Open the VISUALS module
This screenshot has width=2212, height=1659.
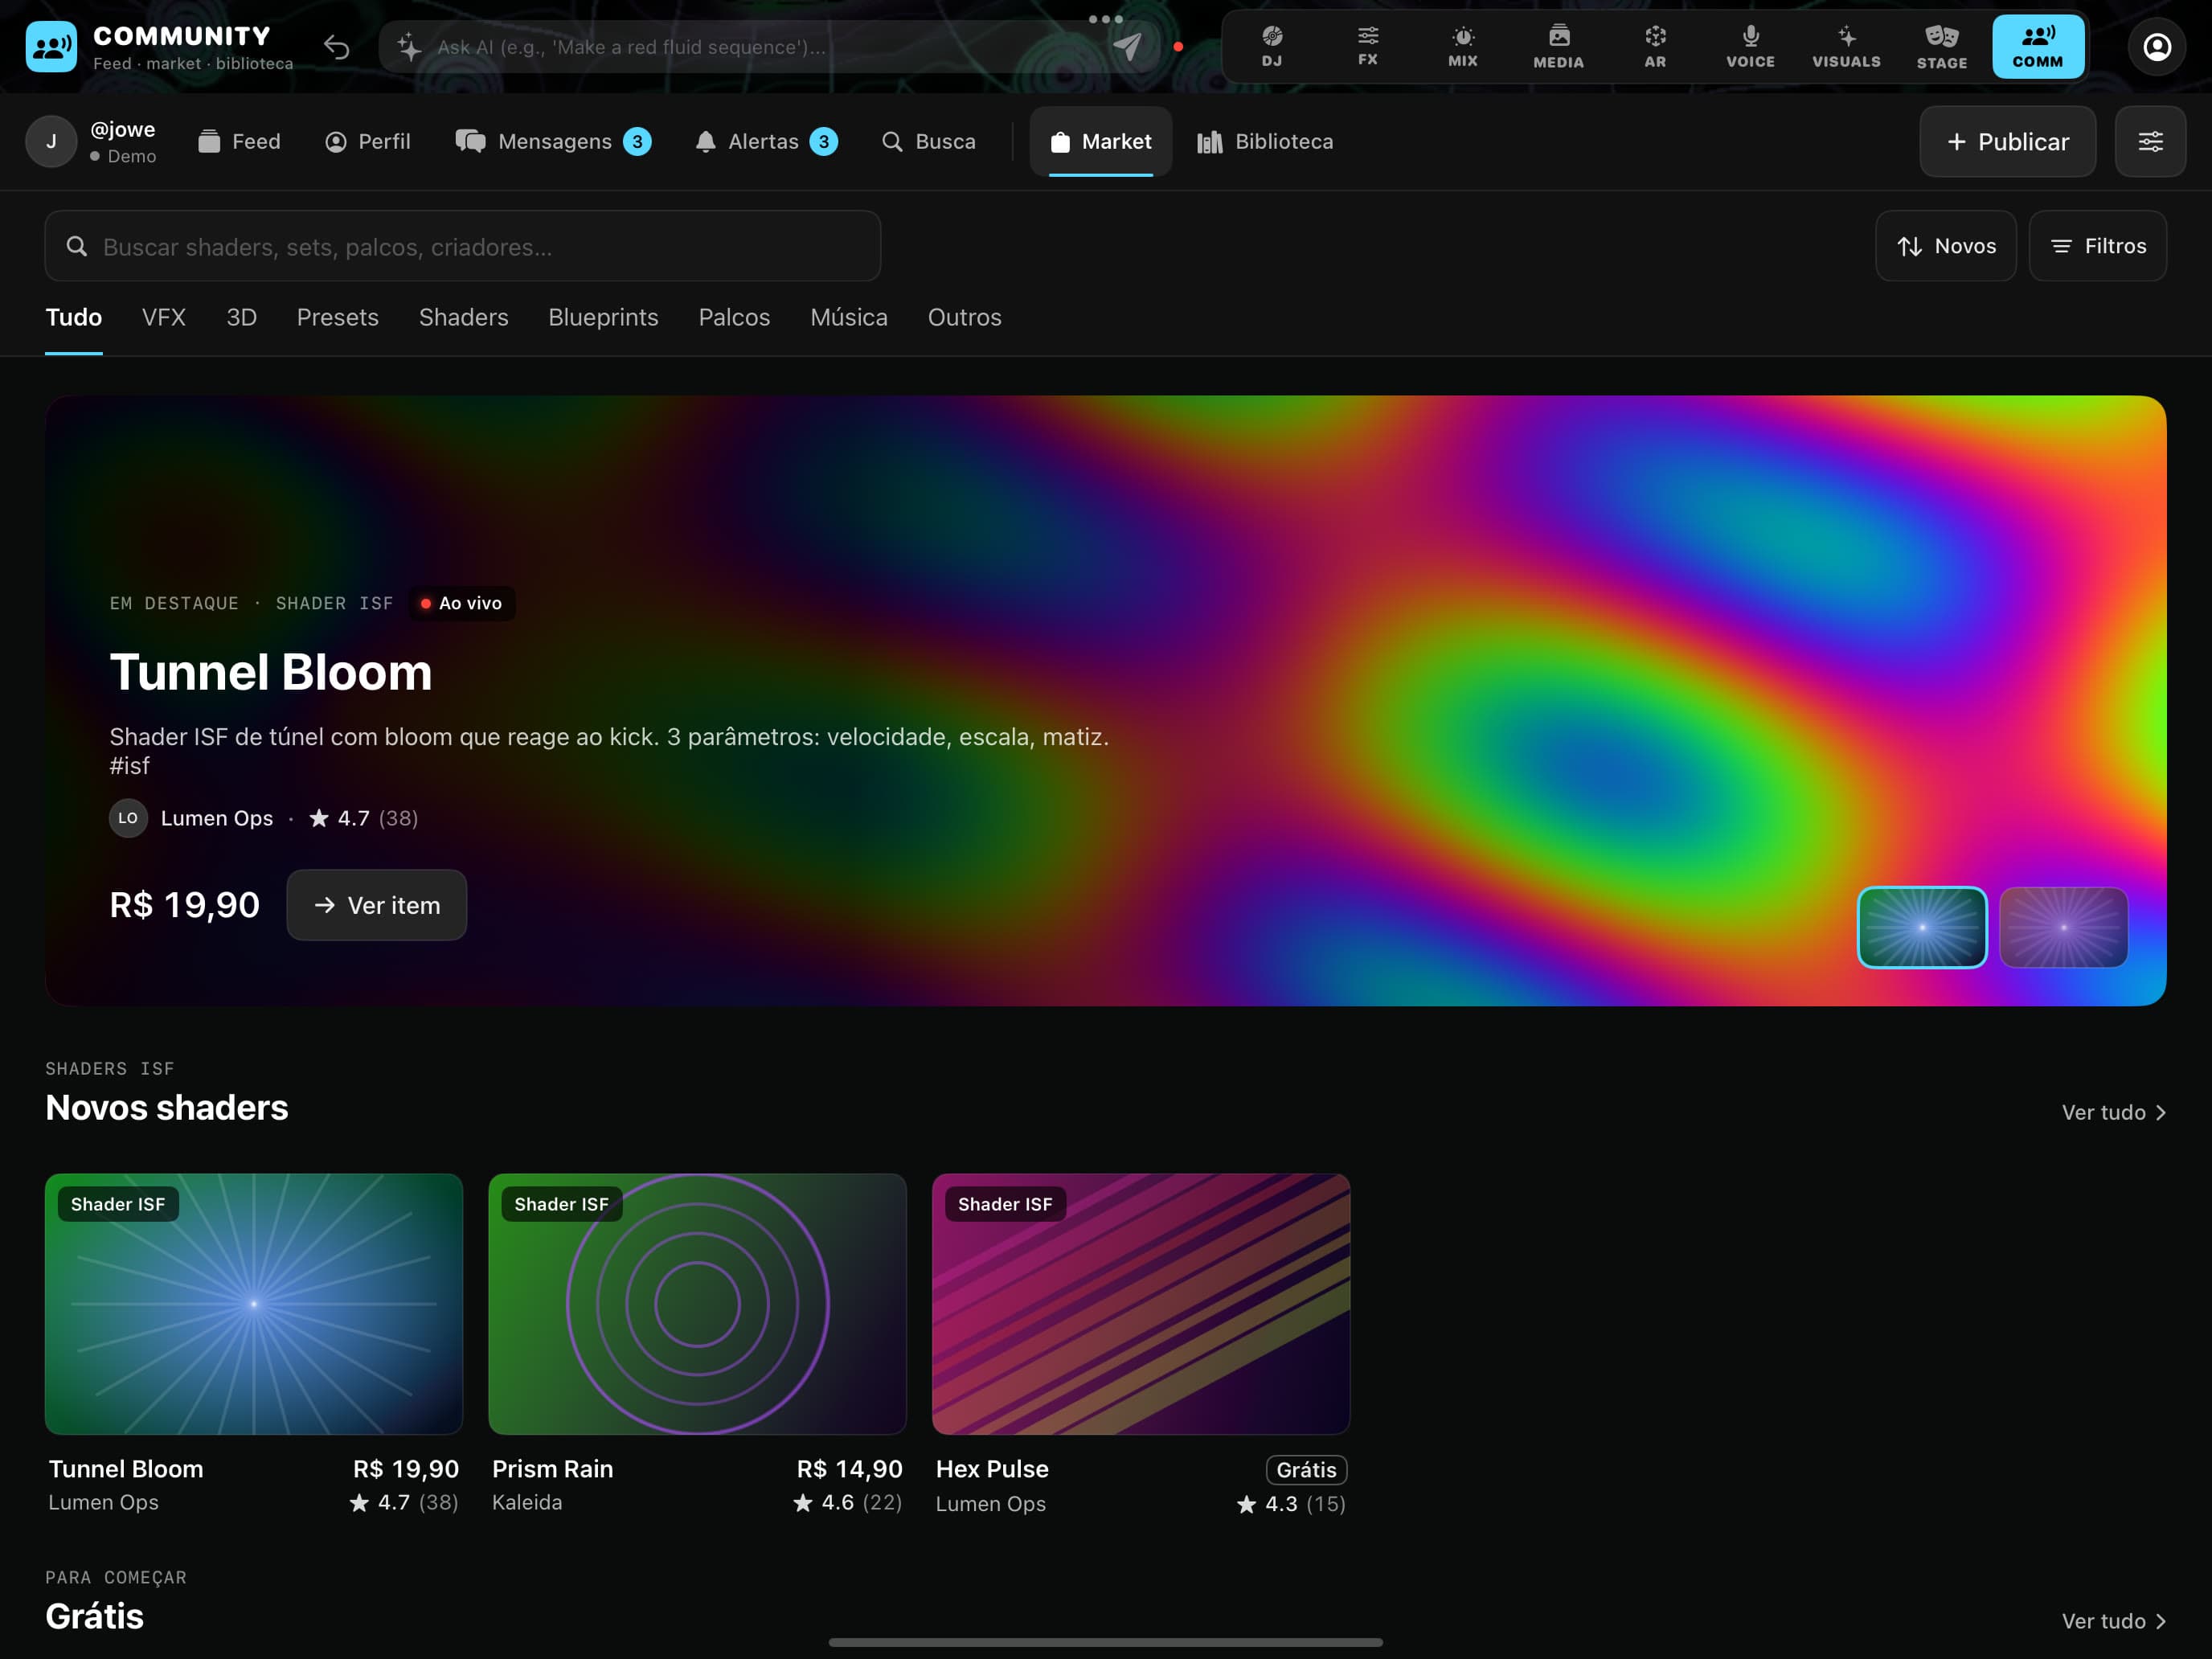click(x=1846, y=46)
